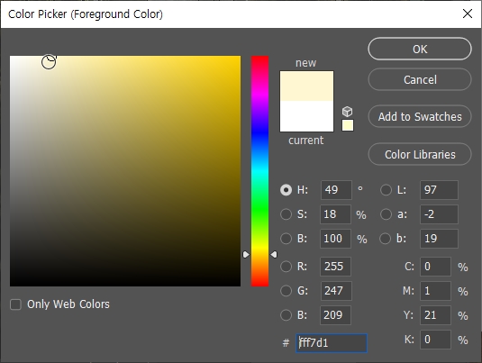Image resolution: width=482 pixels, height=363 pixels.
Task: Click the web-safe color cube warning icon
Action: pos(348,112)
